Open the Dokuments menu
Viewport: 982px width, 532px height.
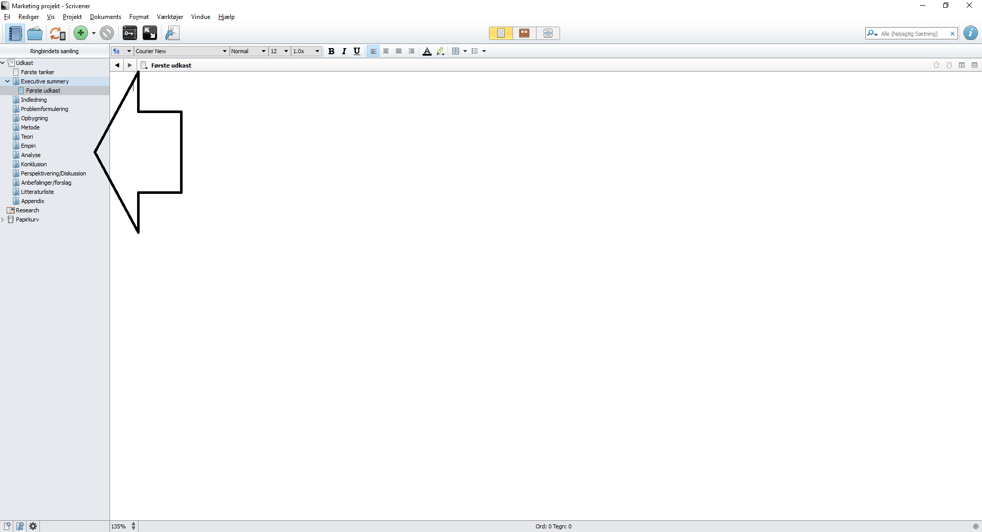(105, 17)
